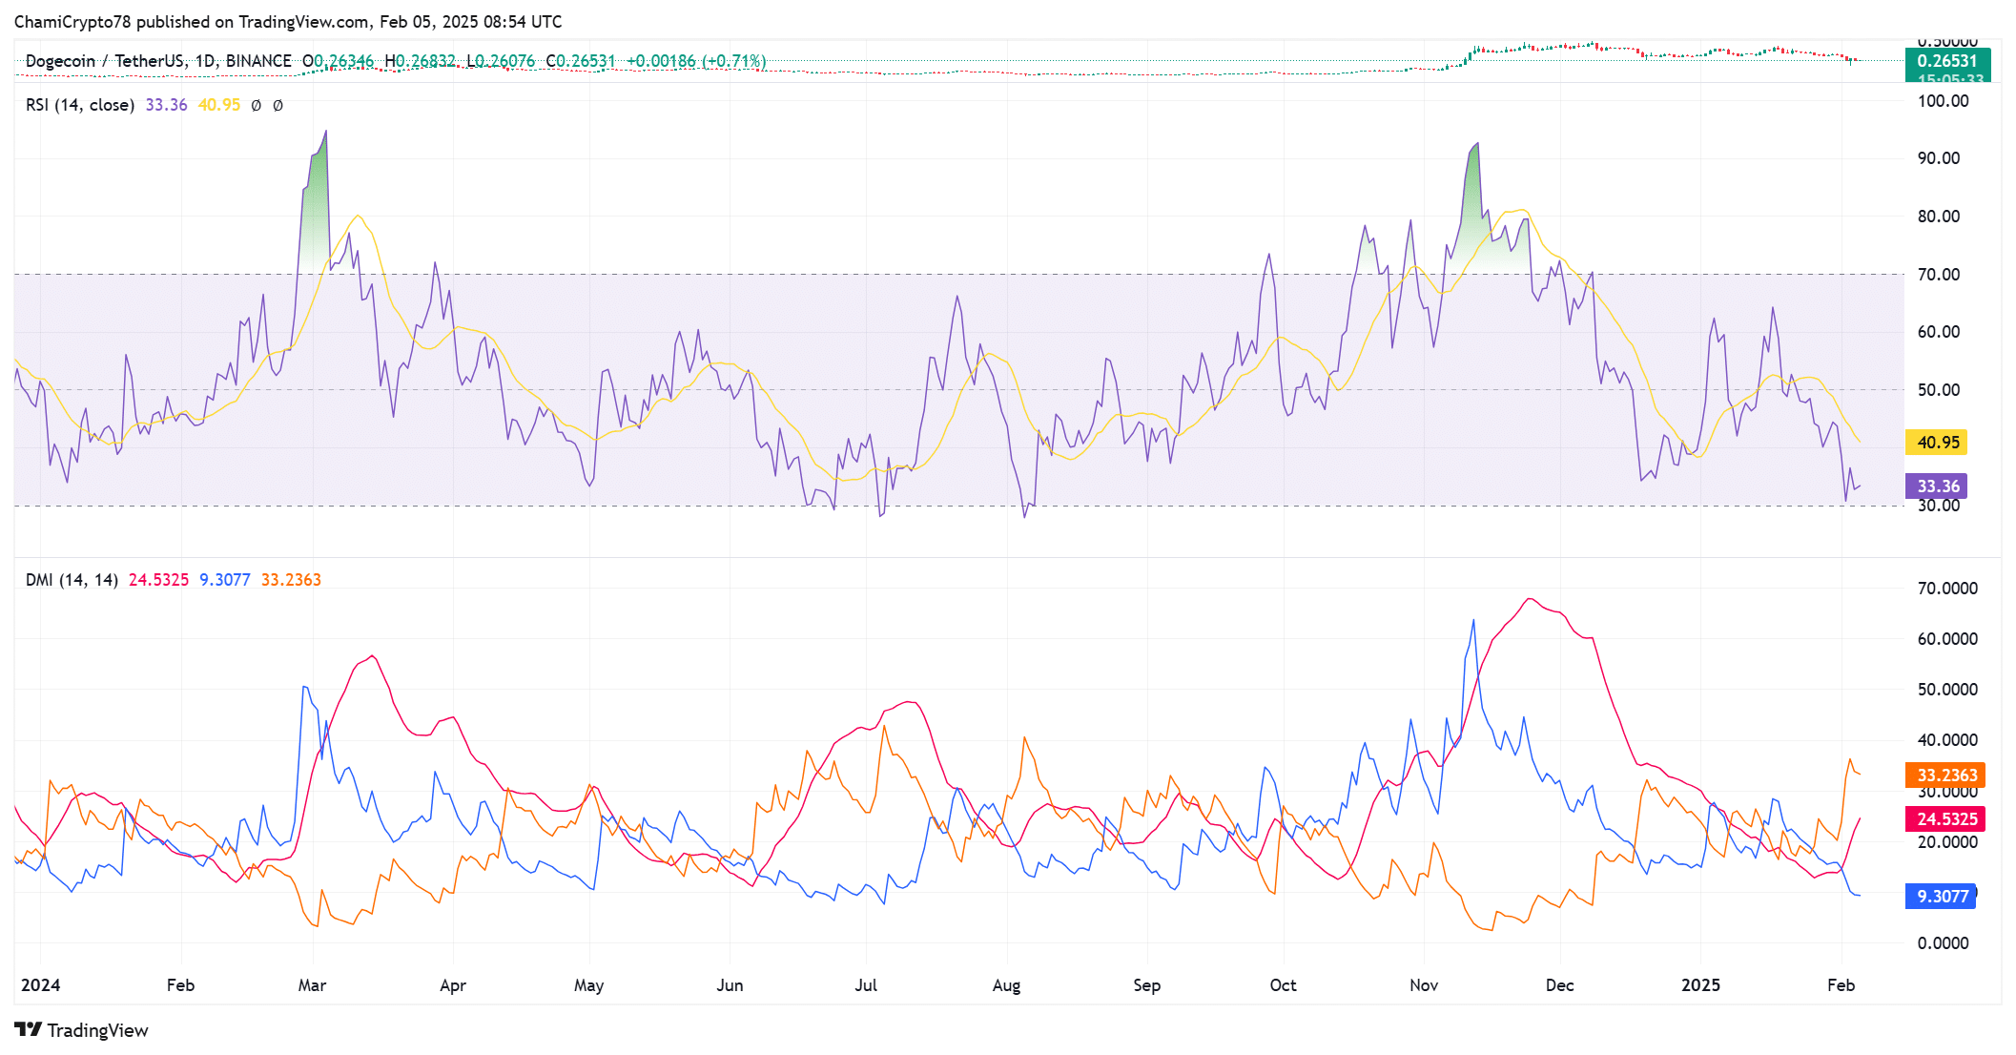2016x1055 pixels.
Task: Click the Nov label on the time axis
Action: pyautogui.click(x=1423, y=985)
